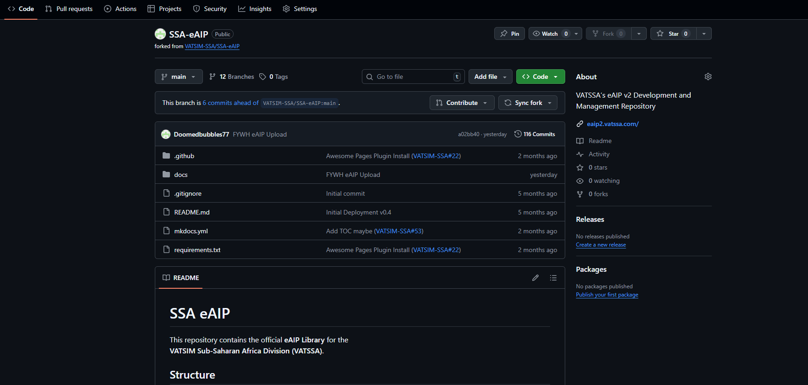The image size is (808, 385).
Task: Go to the Actions tab
Action: pos(120,9)
